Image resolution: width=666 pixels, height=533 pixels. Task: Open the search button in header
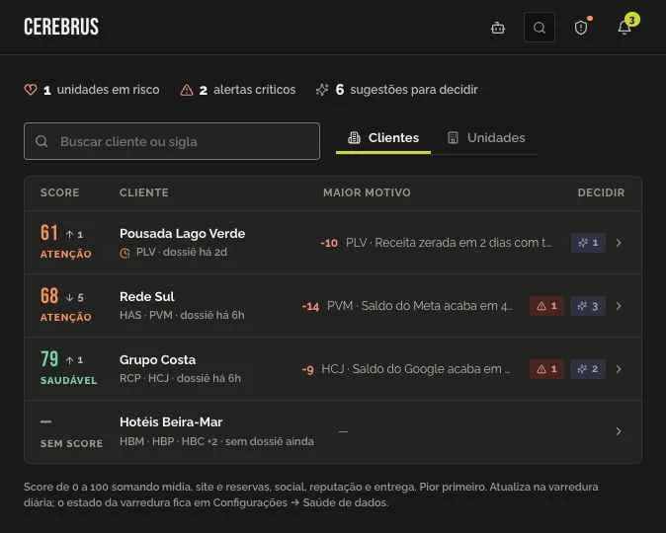(540, 28)
